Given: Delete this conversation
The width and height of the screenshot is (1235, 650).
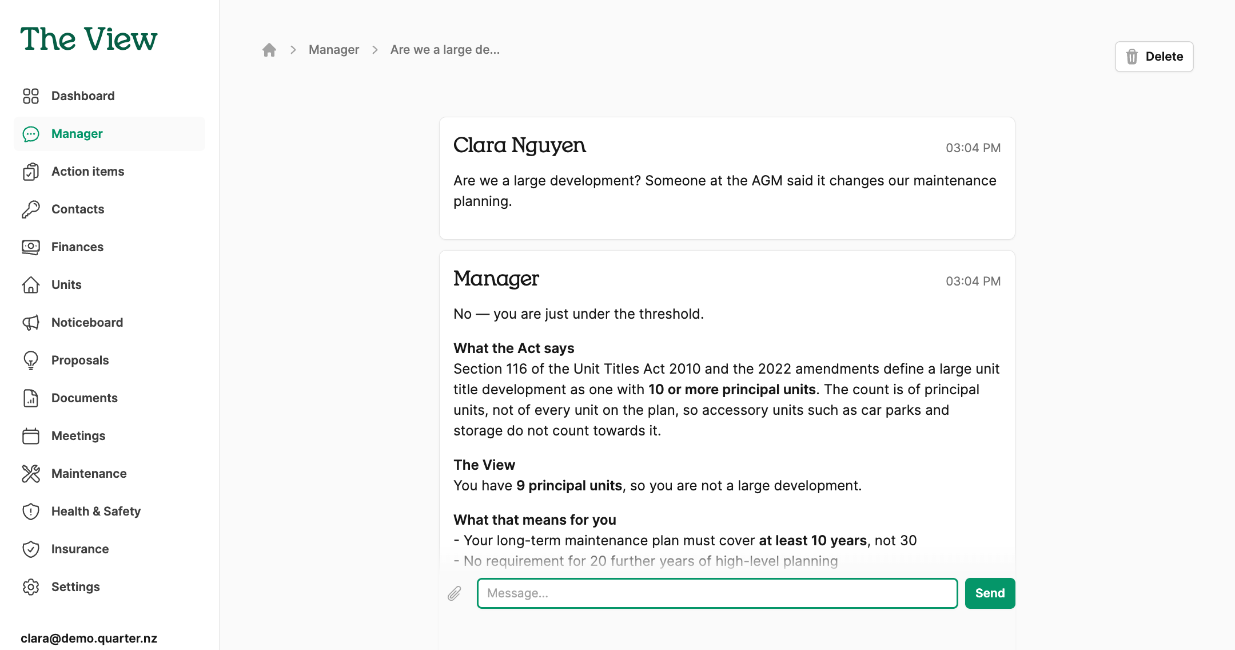Looking at the screenshot, I should tap(1154, 57).
